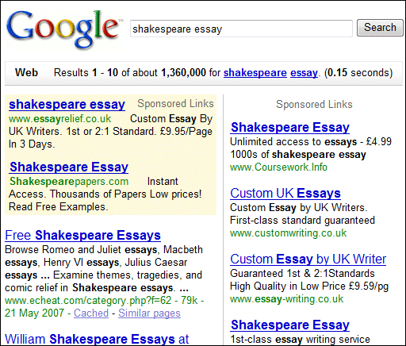
Task: Open the 'Similar pages' link
Action: pyautogui.click(x=149, y=313)
